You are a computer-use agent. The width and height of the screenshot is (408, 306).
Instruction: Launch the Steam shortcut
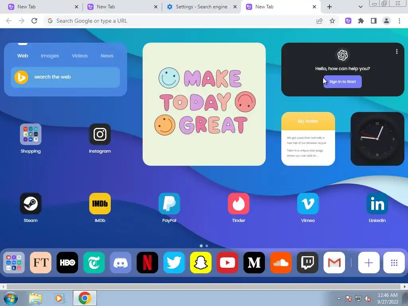coord(31,204)
